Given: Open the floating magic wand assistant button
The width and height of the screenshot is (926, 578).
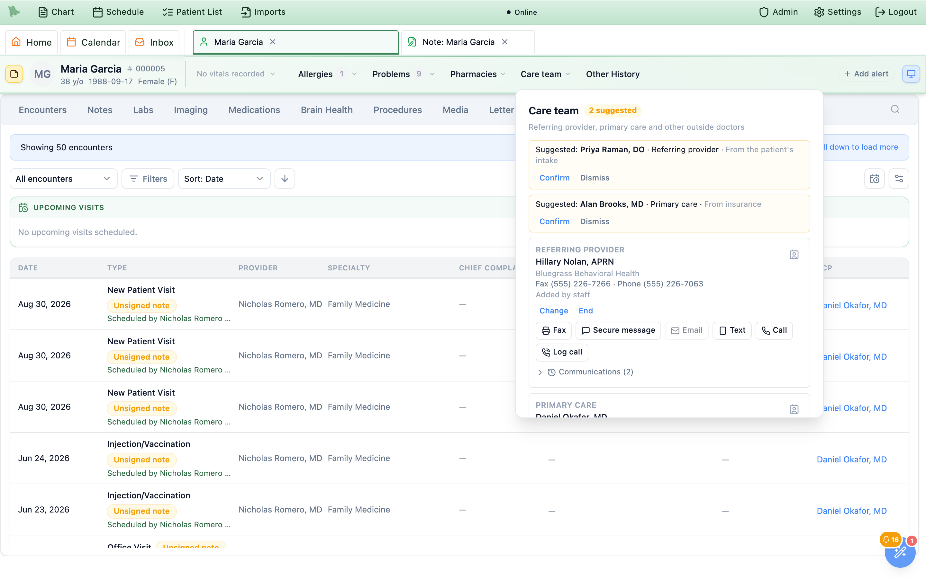Looking at the screenshot, I should tap(900, 552).
